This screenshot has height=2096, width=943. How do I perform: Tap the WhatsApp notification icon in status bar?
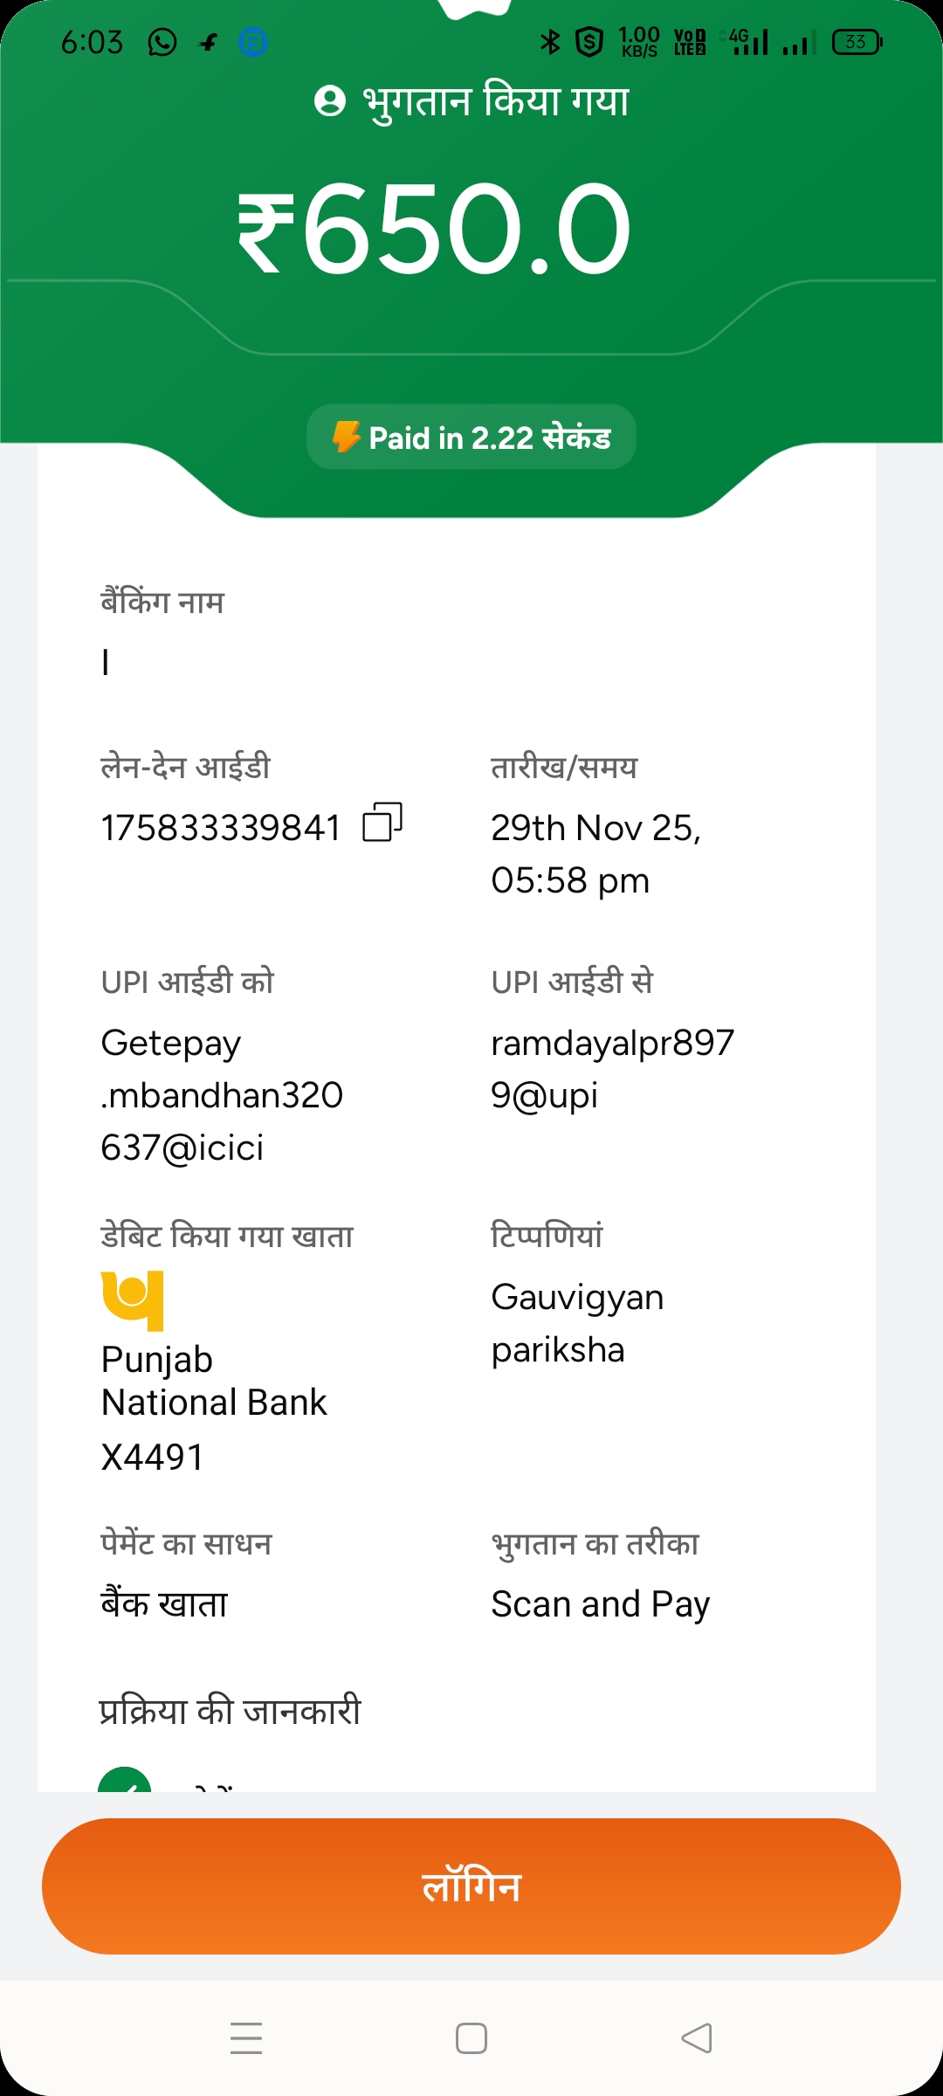[x=162, y=42]
